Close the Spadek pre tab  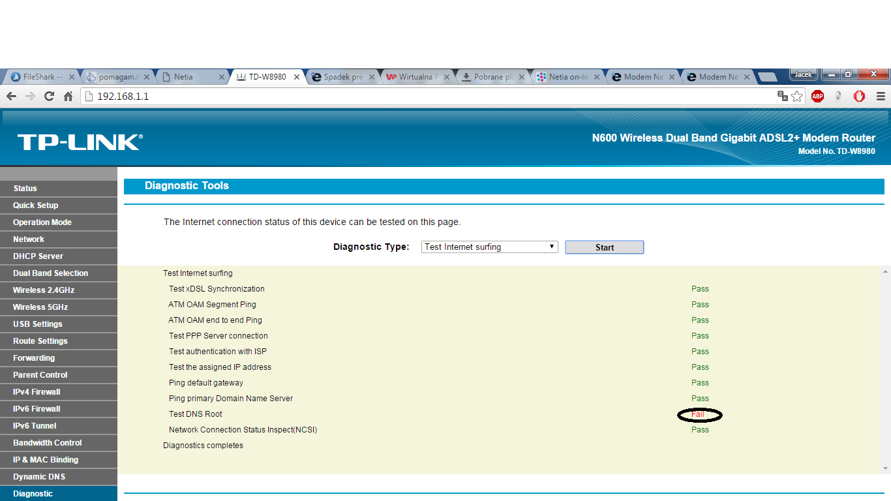coord(372,77)
